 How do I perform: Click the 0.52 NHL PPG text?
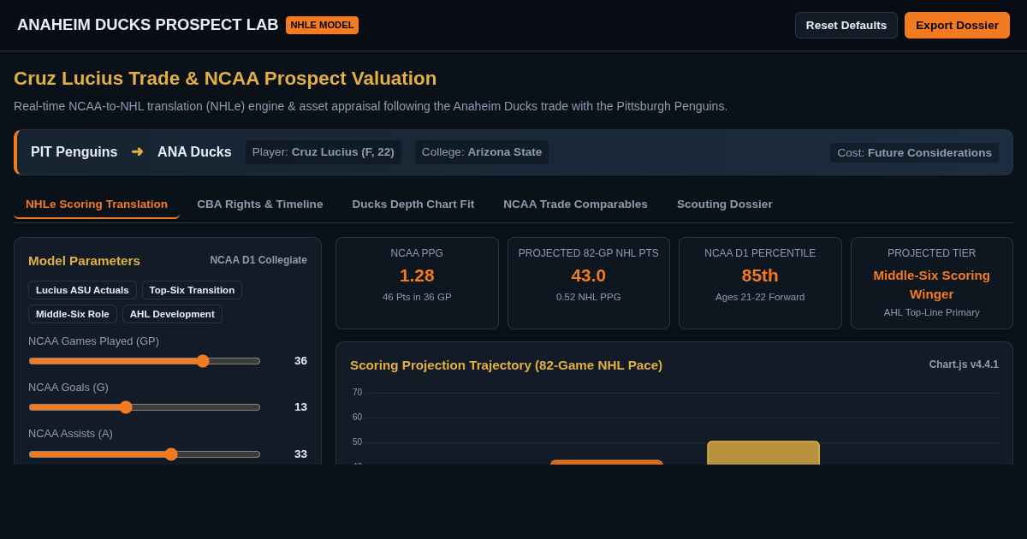[x=589, y=297]
